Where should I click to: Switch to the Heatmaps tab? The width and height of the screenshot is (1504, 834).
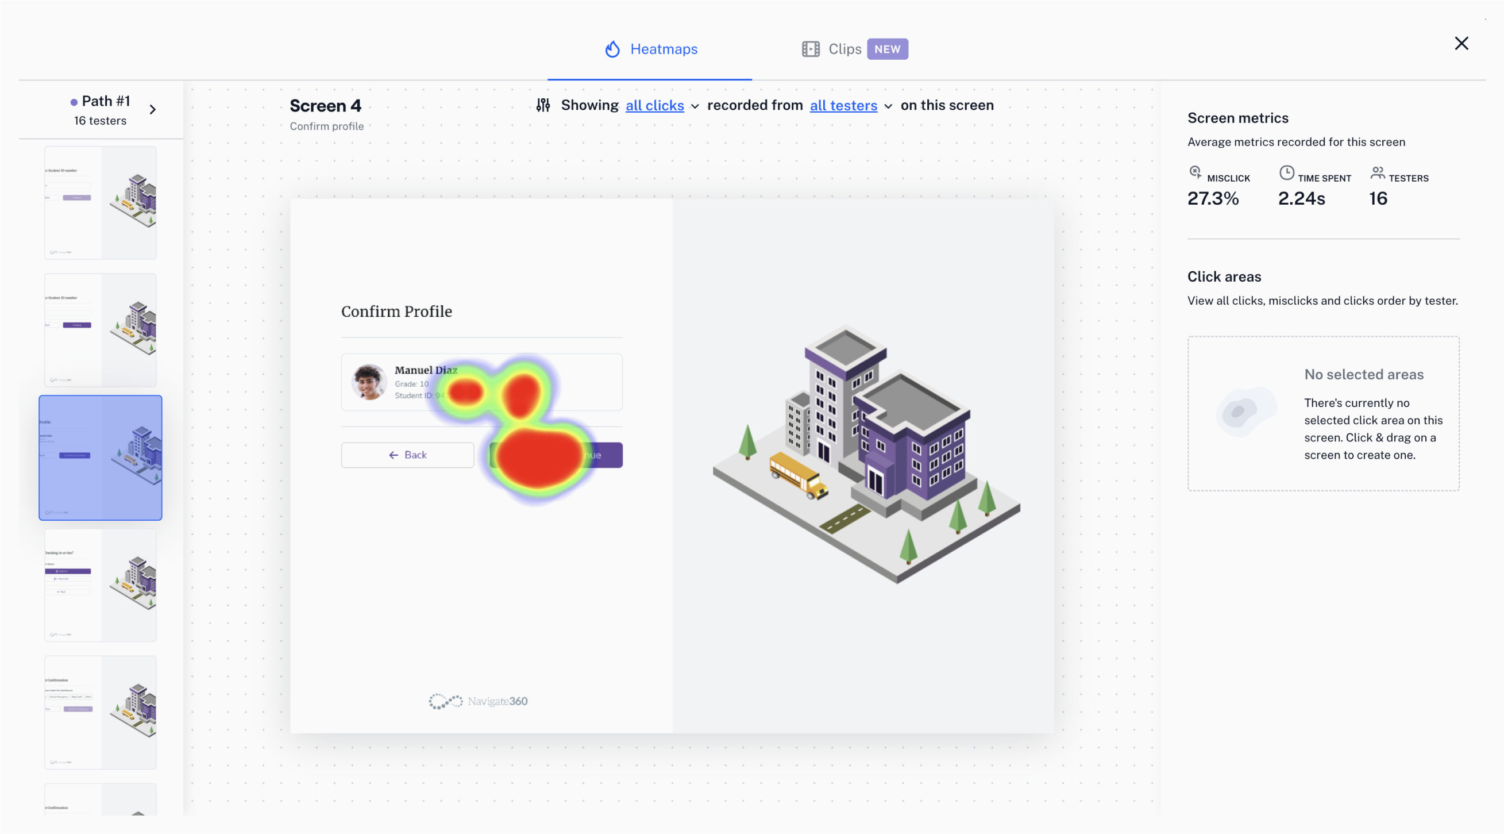[650, 49]
